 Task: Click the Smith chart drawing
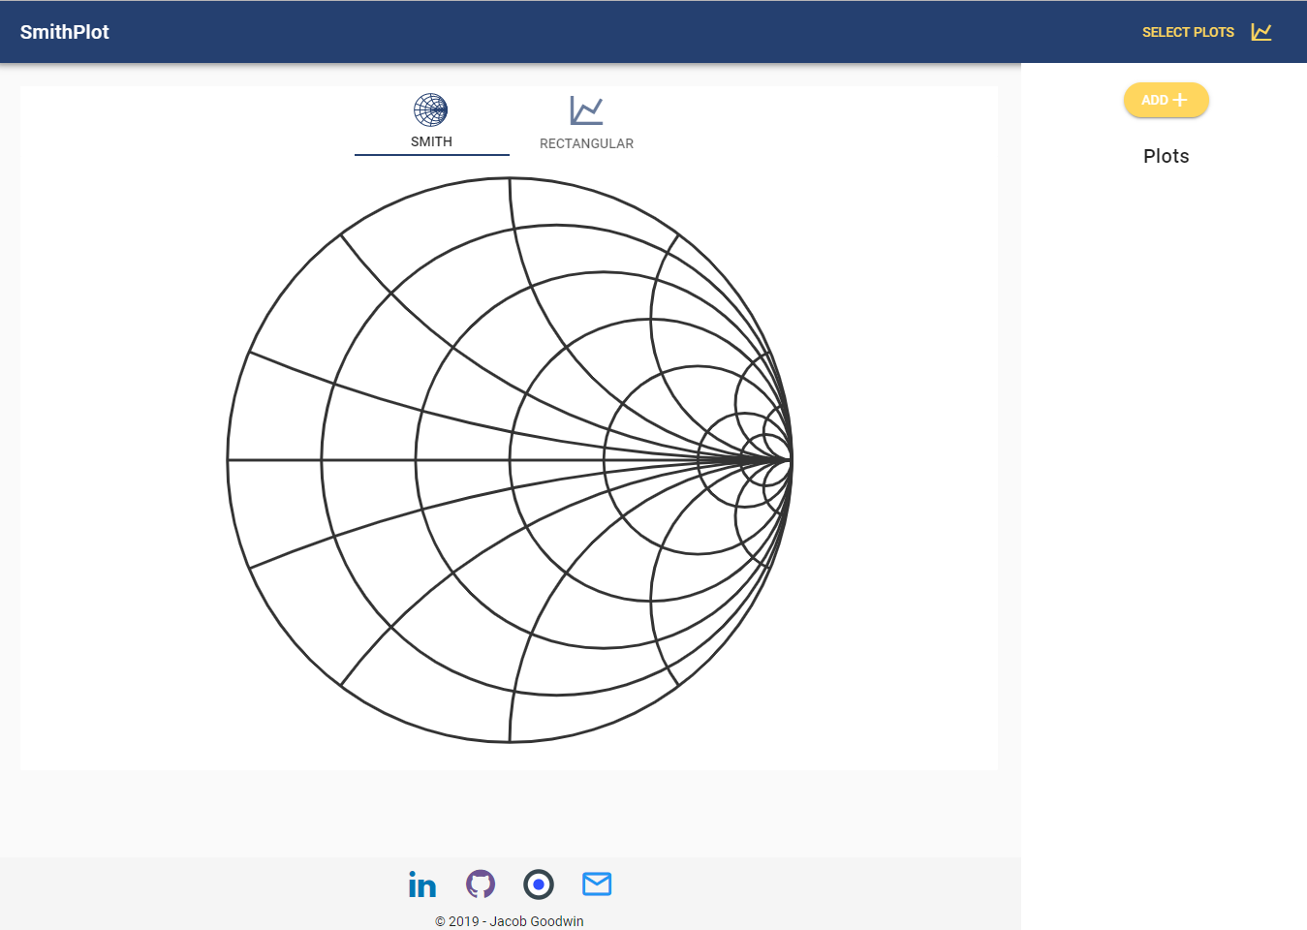click(x=510, y=460)
